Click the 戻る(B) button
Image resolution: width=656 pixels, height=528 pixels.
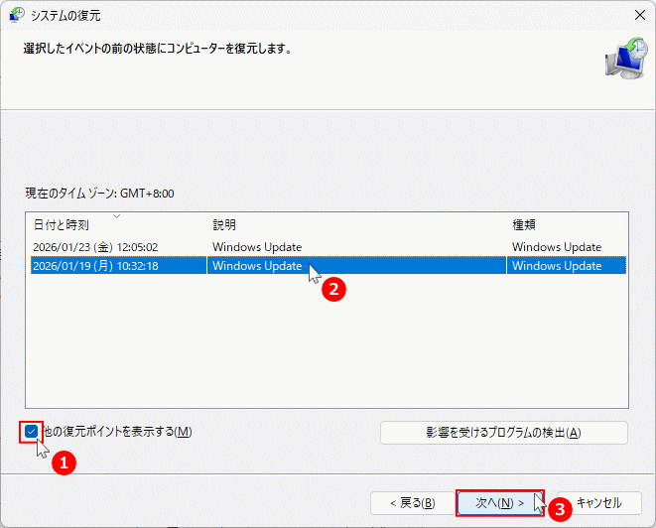click(x=413, y=503)
